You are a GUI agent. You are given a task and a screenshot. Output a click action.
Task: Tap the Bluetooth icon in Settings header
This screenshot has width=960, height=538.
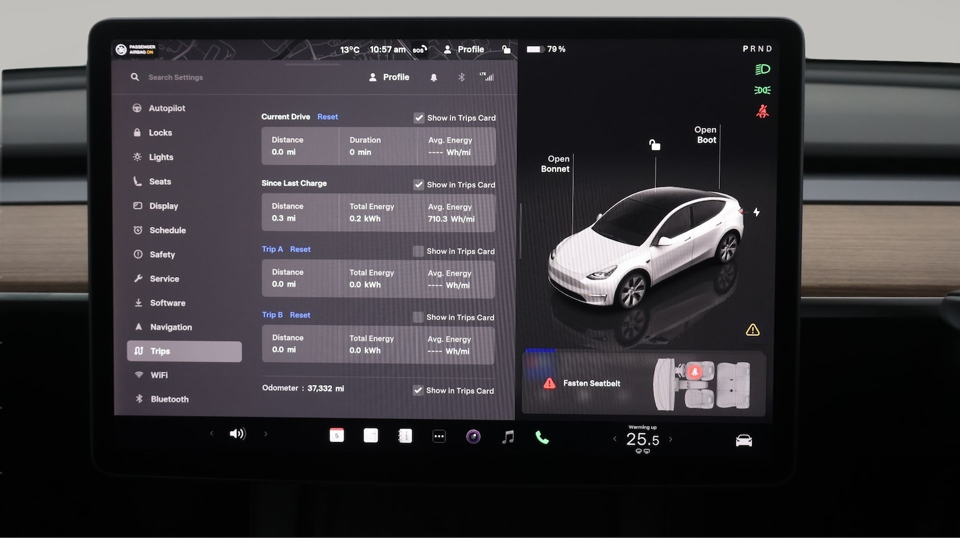click(462, 77)
